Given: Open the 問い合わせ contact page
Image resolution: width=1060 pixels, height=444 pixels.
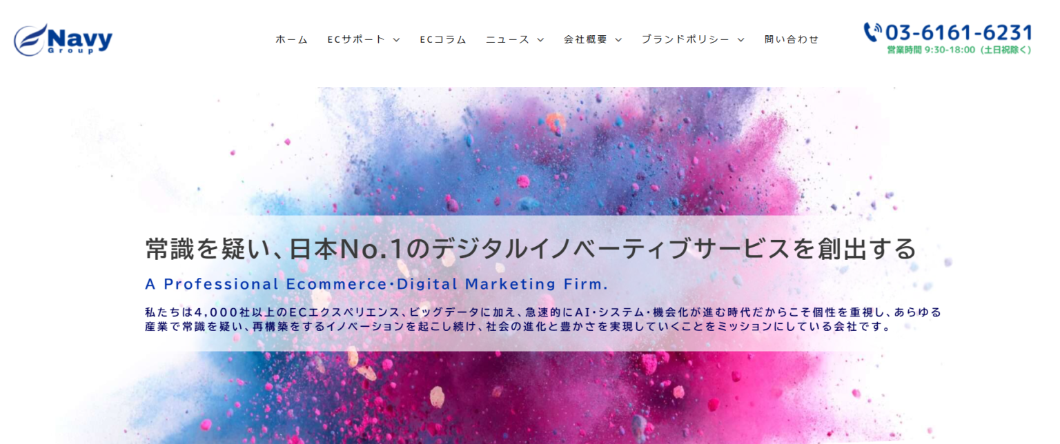Looking at the screenshot, I should click(792, 39).
